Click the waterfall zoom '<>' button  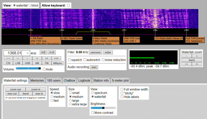197,64
